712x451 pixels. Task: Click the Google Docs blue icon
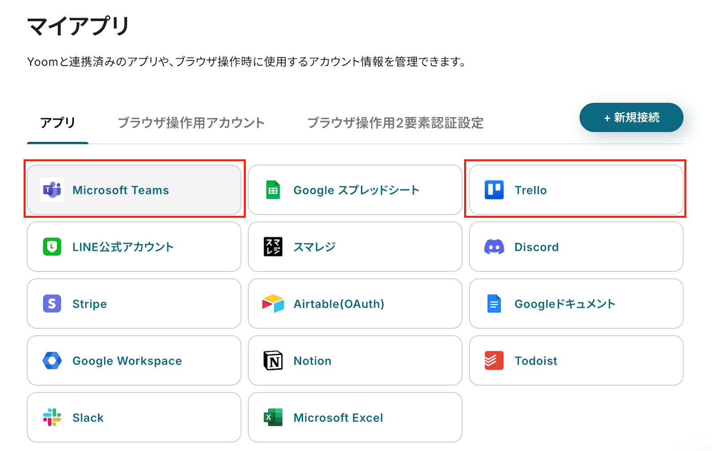(x=494, y=304)
